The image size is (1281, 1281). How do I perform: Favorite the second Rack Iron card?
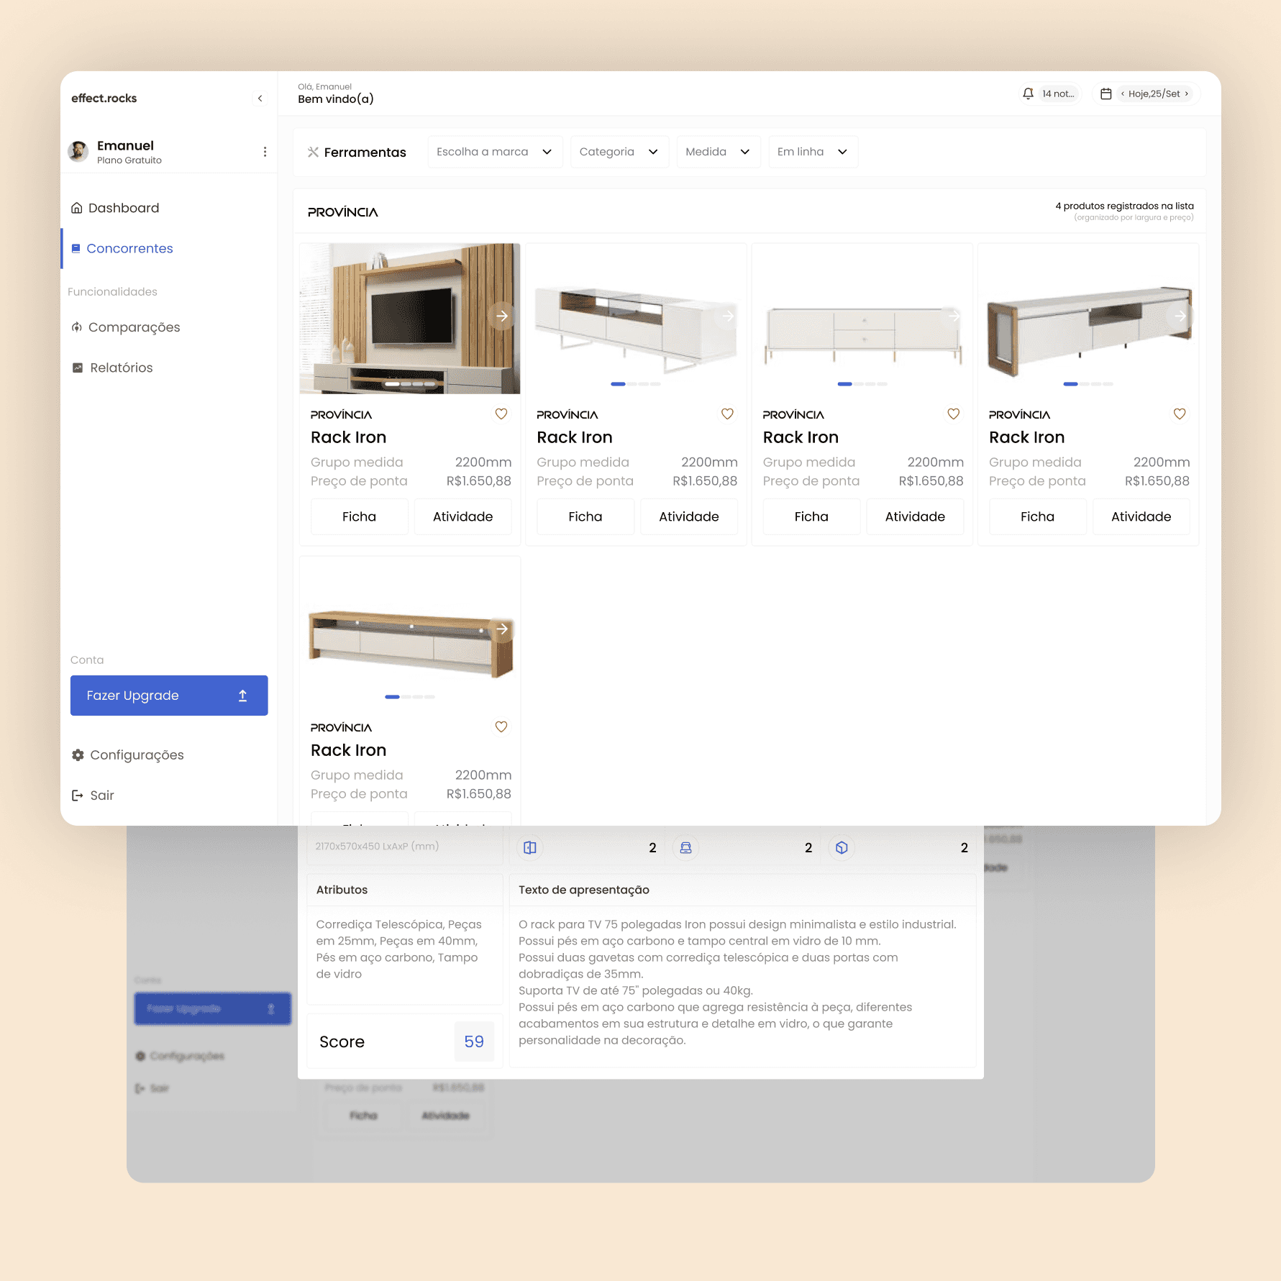point(727,414)
